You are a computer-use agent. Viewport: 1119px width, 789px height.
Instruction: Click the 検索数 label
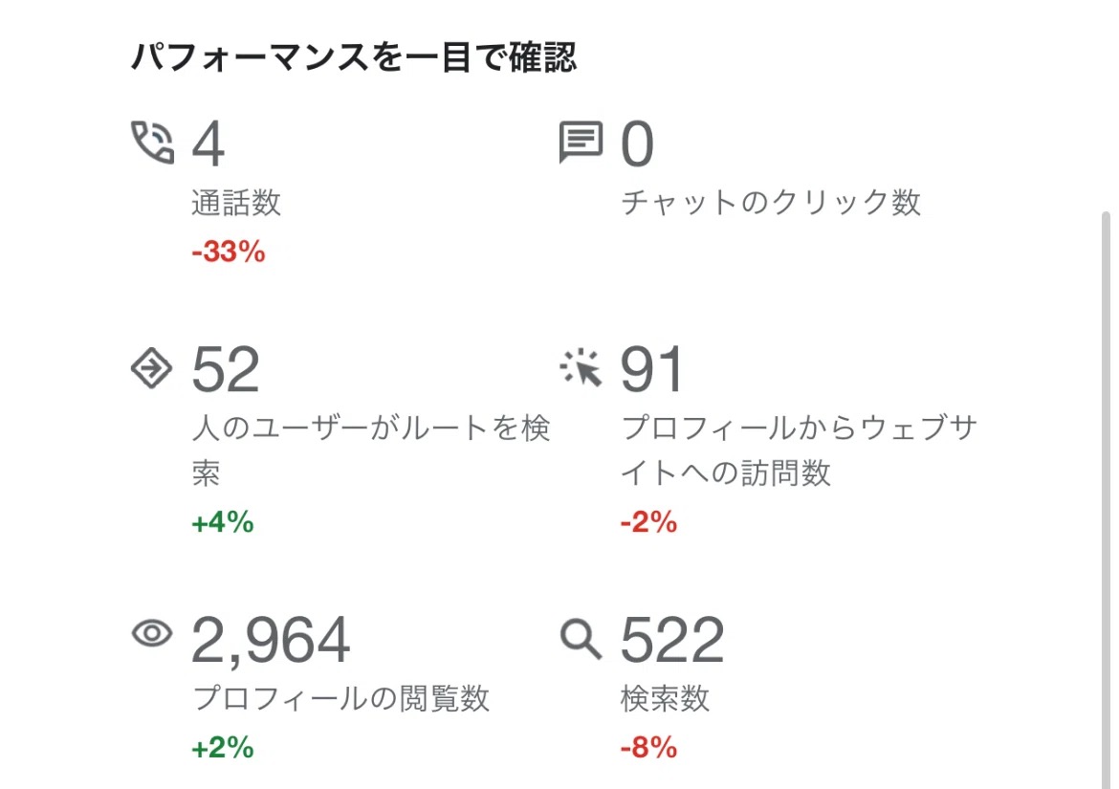(665, 698)
